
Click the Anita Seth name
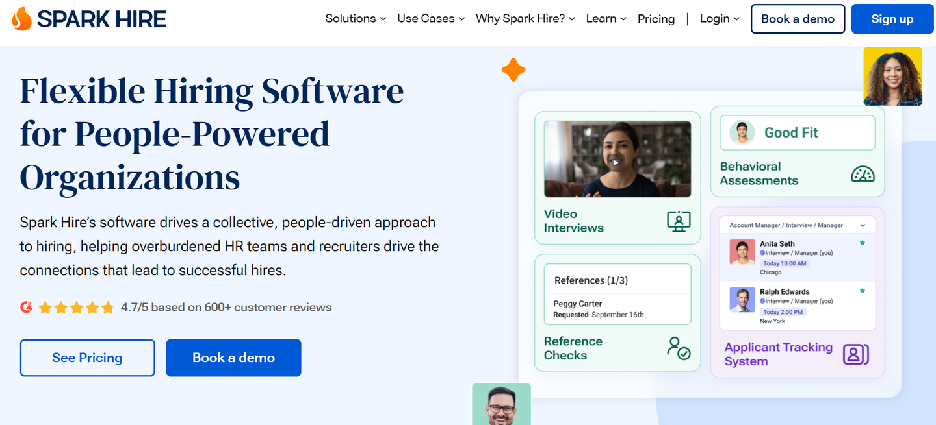tap(777, 243)
